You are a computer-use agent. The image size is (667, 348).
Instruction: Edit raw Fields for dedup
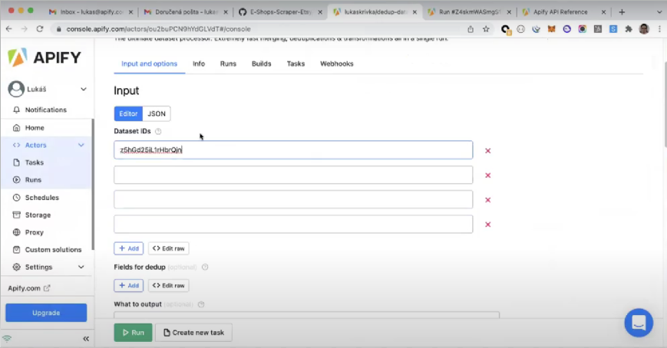(168, 286)
